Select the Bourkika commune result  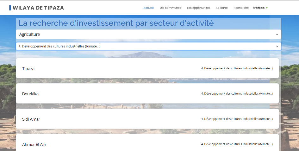30,94
